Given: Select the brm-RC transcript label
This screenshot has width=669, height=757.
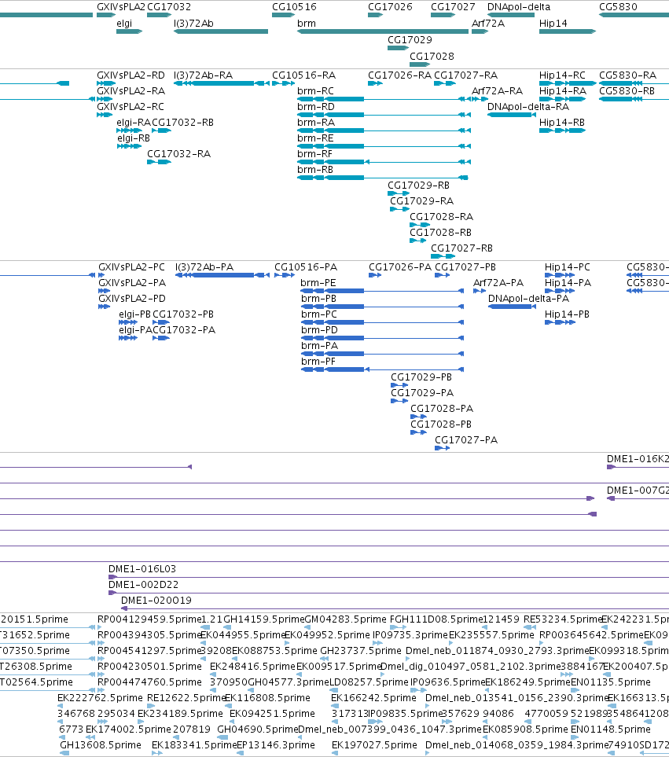Looking at the screenshot, I should tap(316, 90).
